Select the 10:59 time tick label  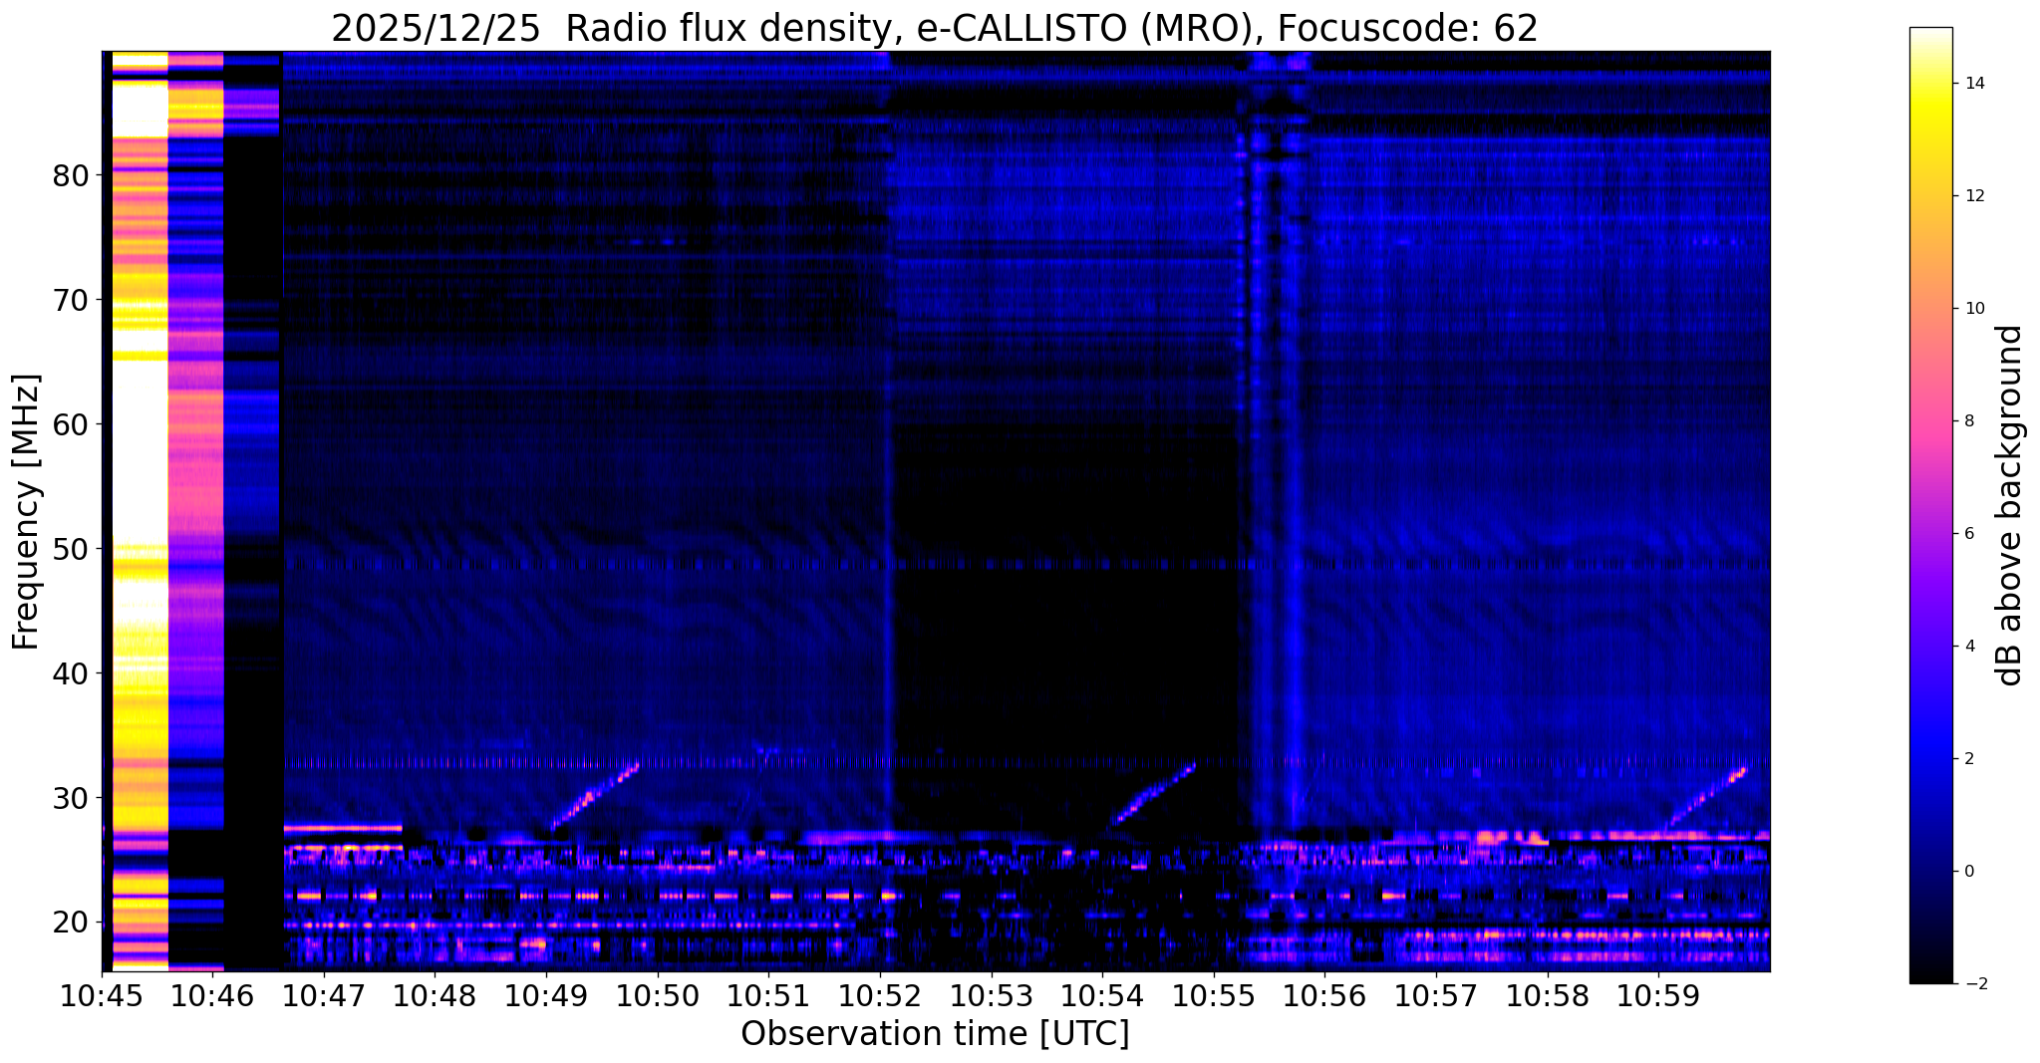tap(1658, 996)
